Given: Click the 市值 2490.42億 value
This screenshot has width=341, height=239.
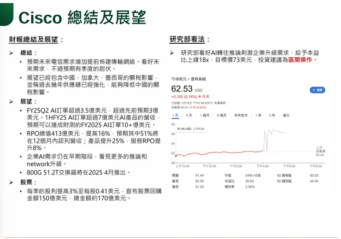Looking at the screenshot, I should (x=253, y=175).
